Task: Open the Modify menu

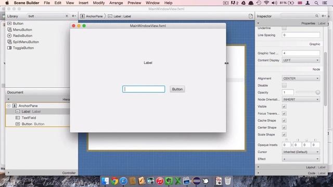Action: point(99,3)
